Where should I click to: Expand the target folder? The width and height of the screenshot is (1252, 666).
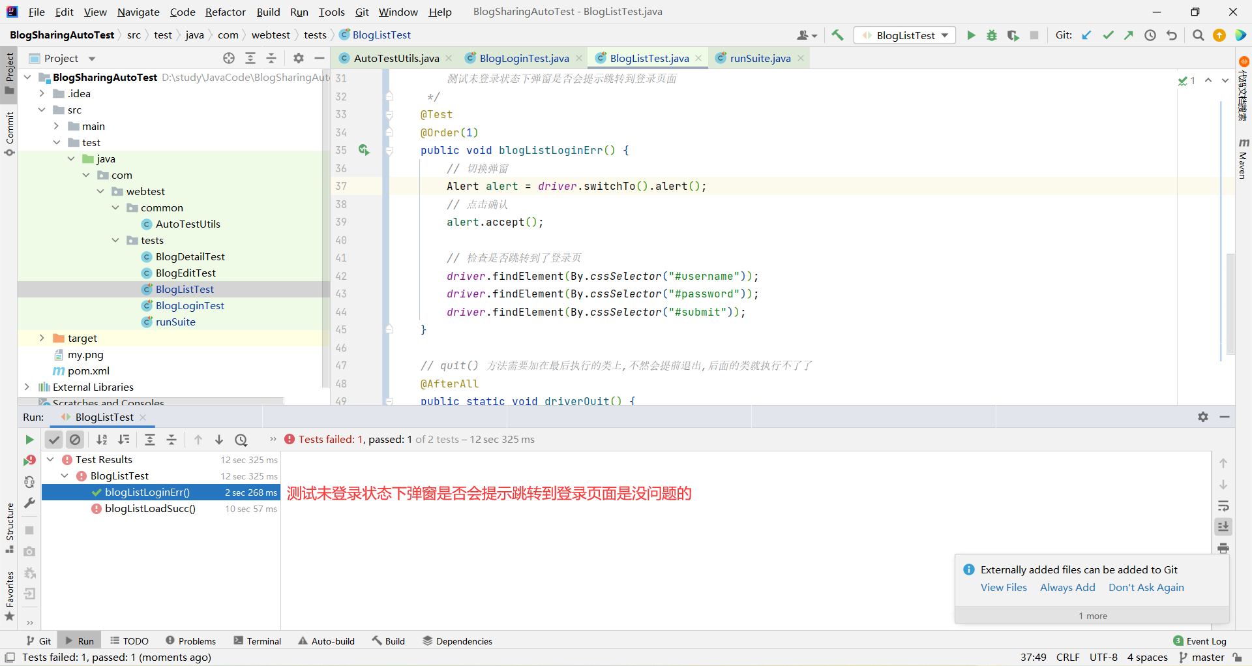pos(42,338)
